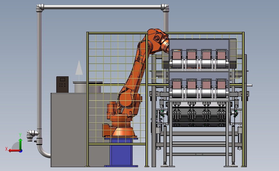Select the black control panel box
The image size is (279, 171).
tap(62, 85)
